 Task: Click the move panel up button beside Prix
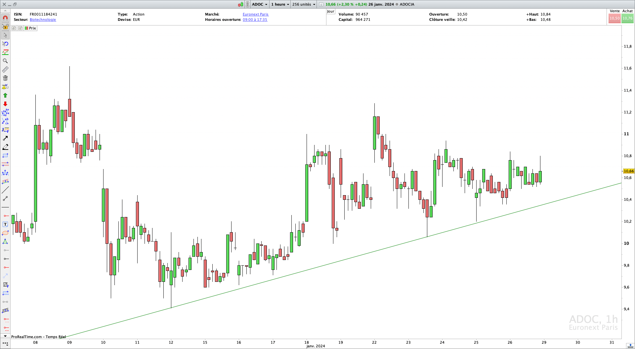point(20,28)
